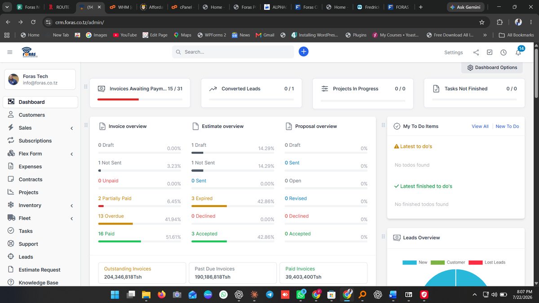Show hidden system tray icons
Screen dimensions: 539x303
pyautogui.click(x=475, y=294)
